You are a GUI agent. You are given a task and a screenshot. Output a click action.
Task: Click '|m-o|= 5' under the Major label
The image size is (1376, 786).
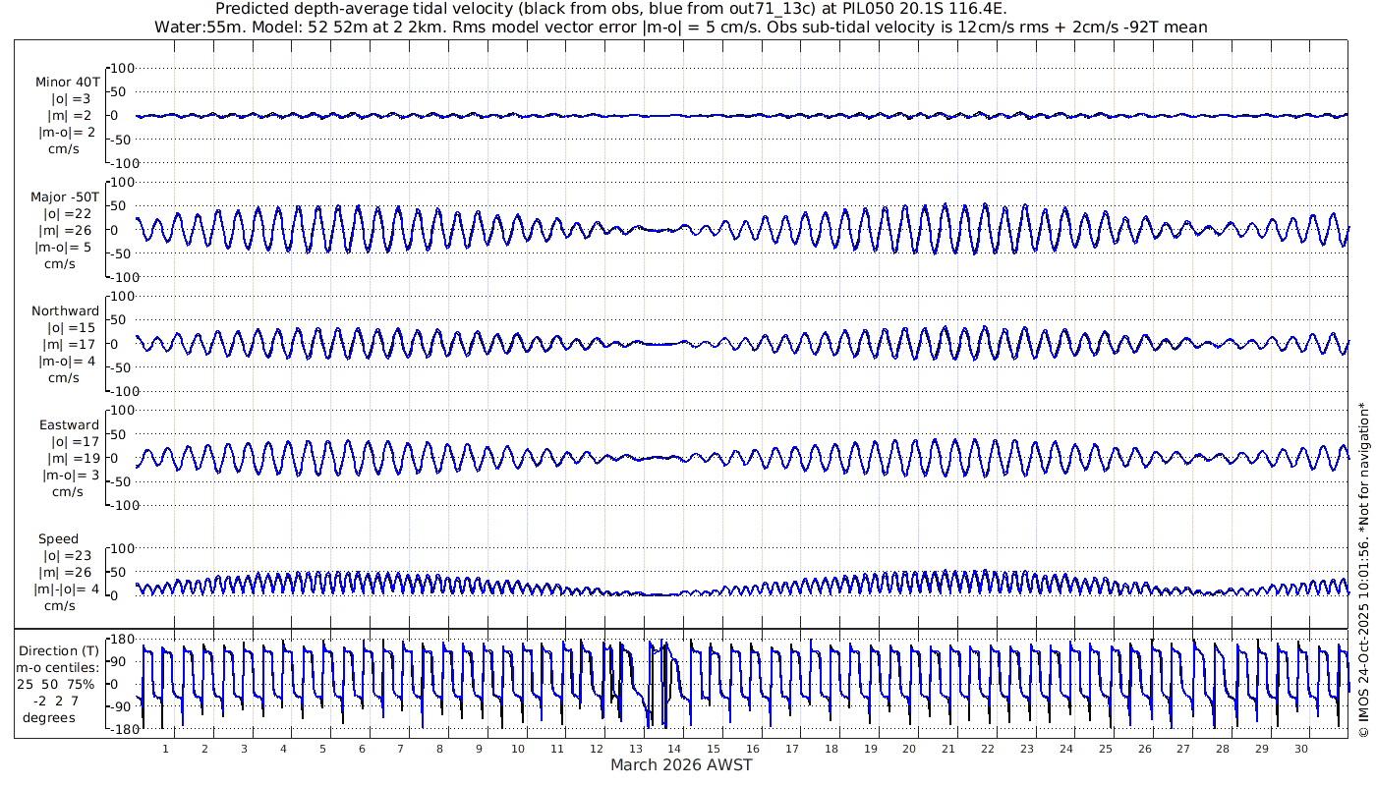[69, 248]
